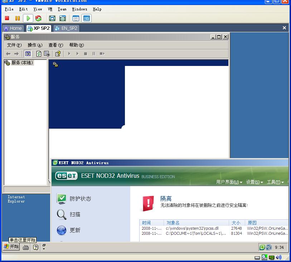
Task: Expand the 设置(S) dropdown in ESET
Action: coord(254,182)
